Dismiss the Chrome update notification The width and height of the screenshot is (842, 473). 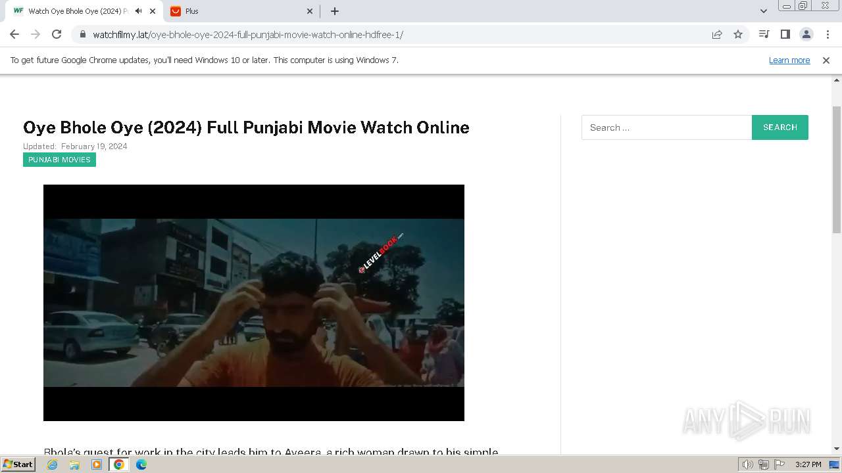coord(826,60)
